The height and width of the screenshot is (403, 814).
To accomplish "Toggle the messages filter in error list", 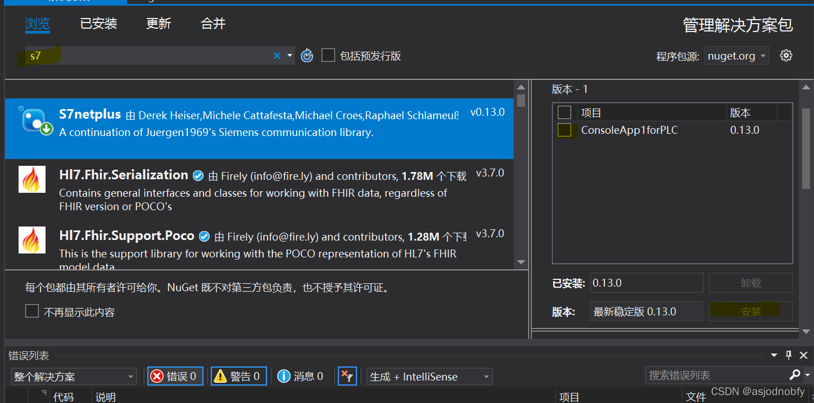I will [x=301, y=376].
